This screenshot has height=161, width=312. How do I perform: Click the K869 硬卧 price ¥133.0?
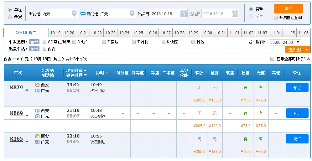[x=215, y=126]
